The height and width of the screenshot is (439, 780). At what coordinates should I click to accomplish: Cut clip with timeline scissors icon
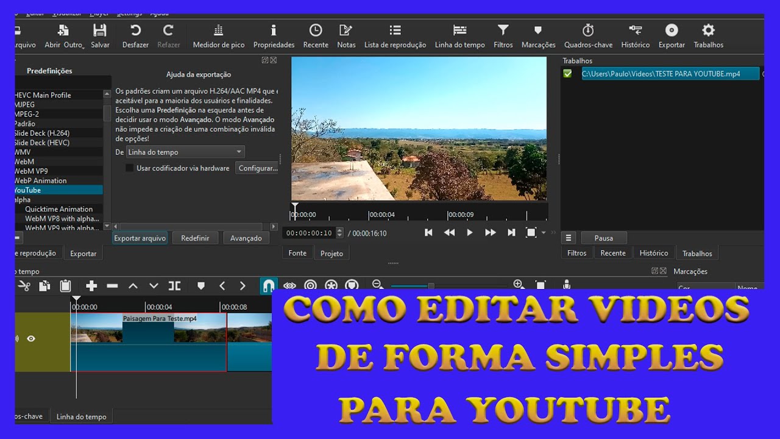click(24, 285)
